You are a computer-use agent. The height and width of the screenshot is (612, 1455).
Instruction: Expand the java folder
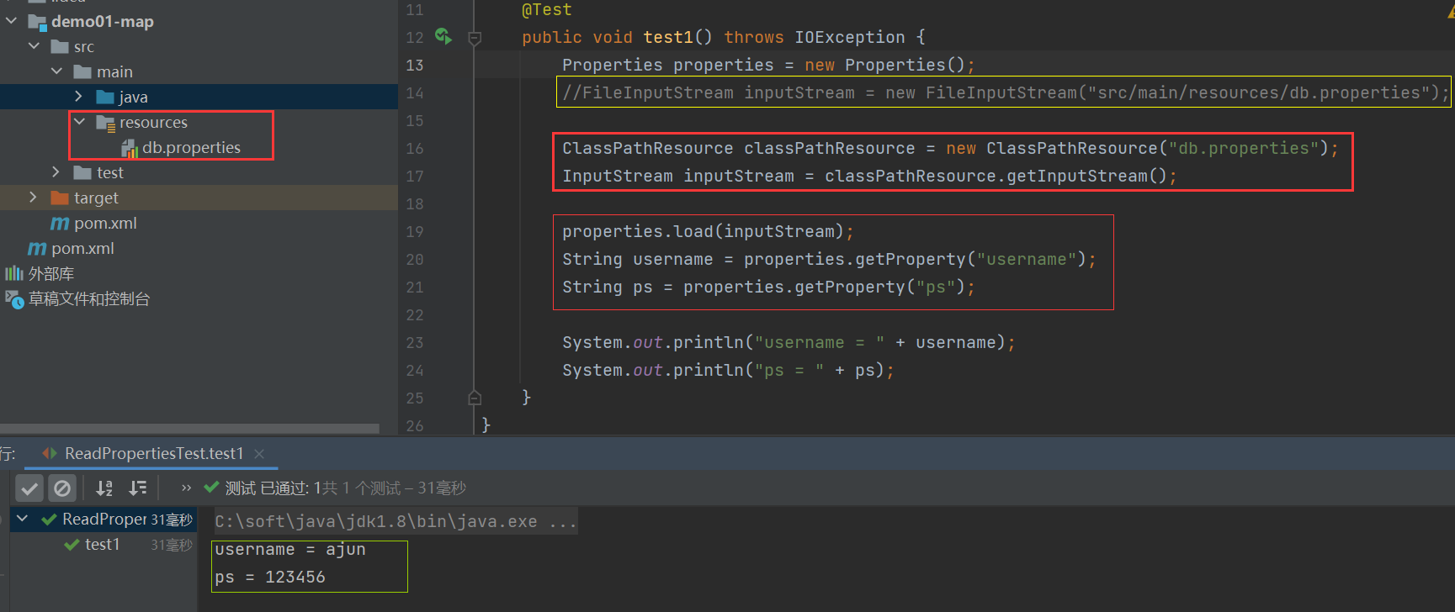[x=79, y=97]
